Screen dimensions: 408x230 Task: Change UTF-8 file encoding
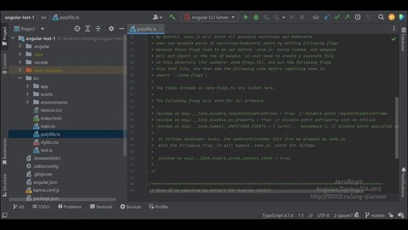tap(323, 215)
